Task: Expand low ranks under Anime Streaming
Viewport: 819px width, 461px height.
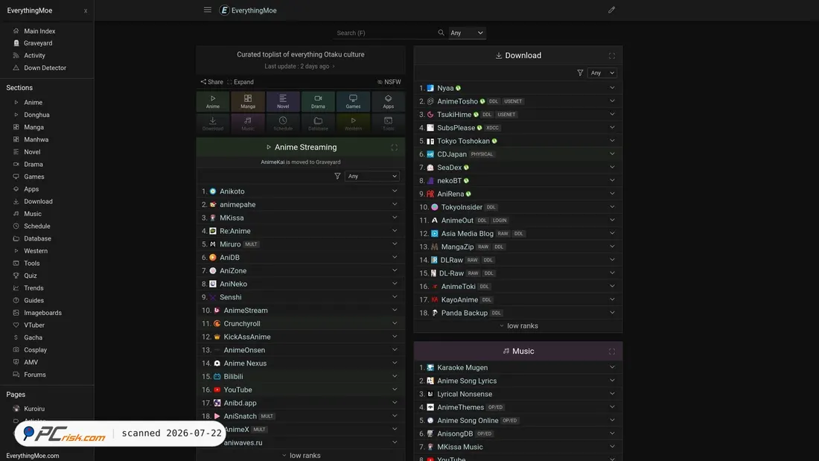Action: [x=301, y=455]
